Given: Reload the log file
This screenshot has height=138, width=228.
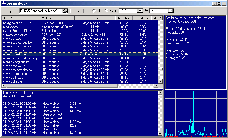Looking at the screenshot, I should tap(77, 11).
